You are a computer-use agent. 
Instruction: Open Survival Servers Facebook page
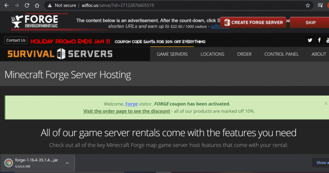319,40
